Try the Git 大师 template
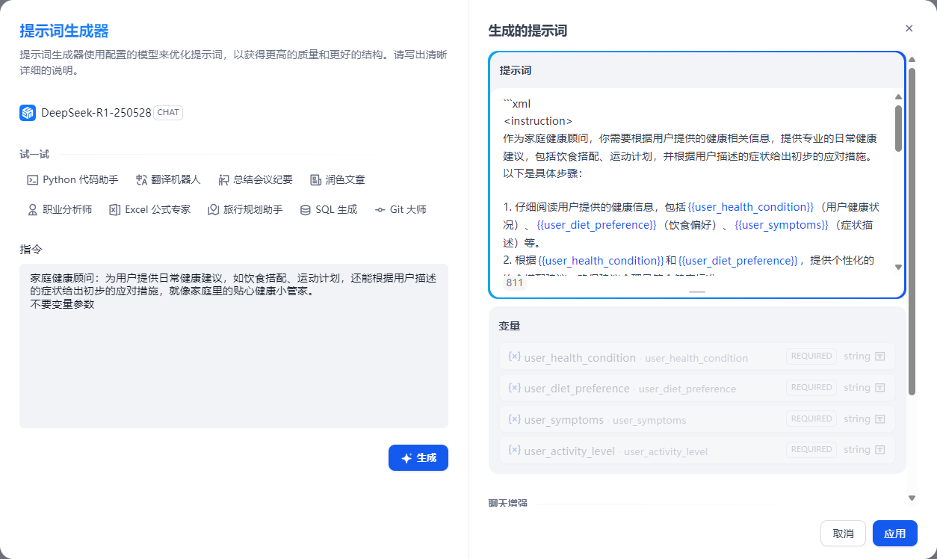 point(401,209)
